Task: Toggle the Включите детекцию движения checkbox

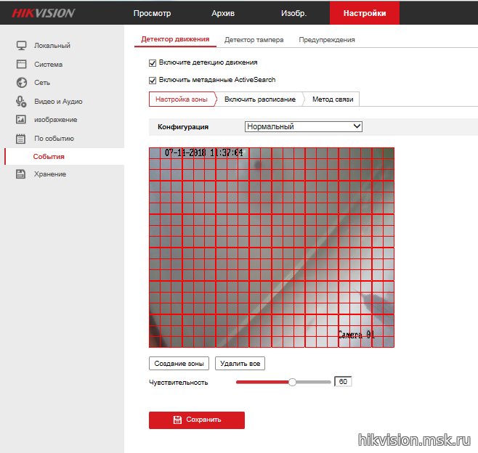Action: point(153,62)
